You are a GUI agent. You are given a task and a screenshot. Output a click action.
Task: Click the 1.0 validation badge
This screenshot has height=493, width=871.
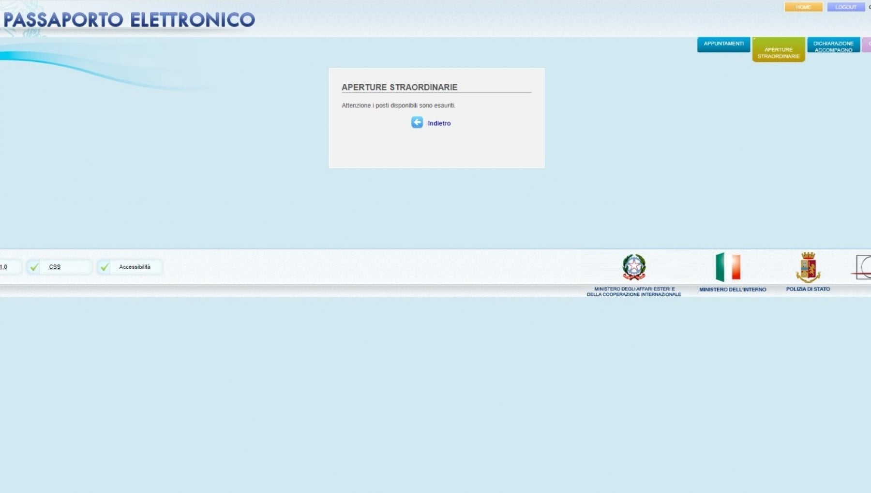(5, 267)
